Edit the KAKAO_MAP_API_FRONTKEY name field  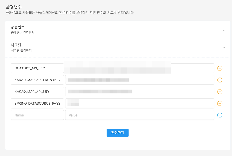tap(37, 80)
